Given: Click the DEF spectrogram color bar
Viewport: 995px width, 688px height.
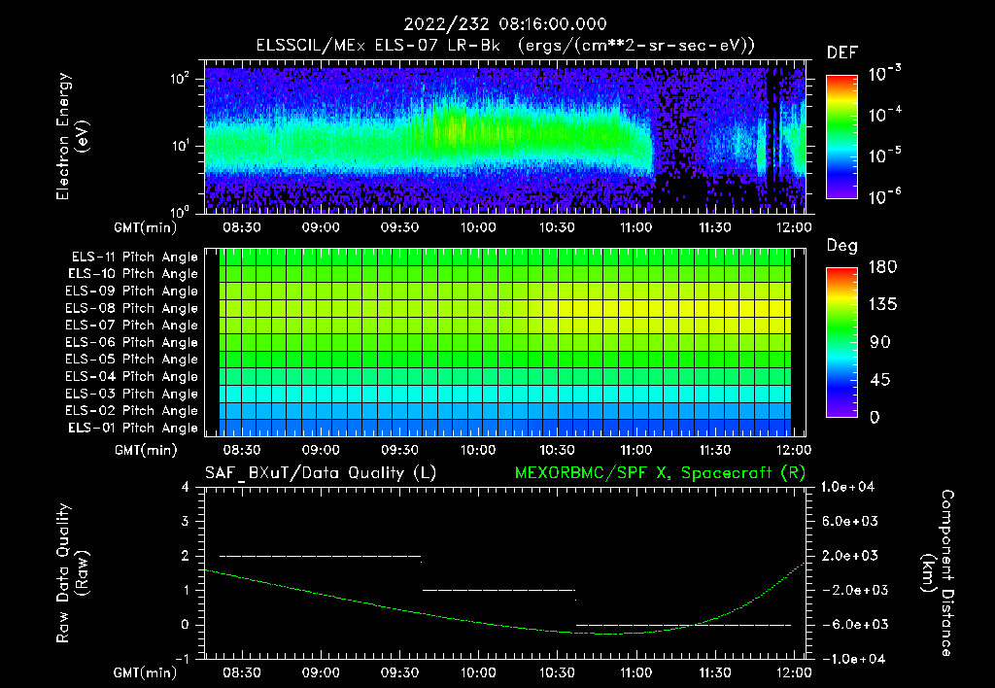Looking at the screenshot, I should 841,137.
